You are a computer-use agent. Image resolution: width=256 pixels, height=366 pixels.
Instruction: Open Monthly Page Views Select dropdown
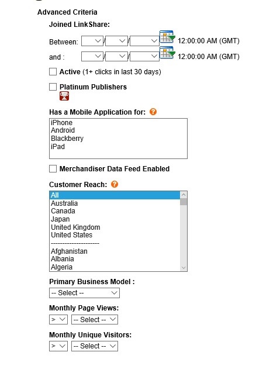coord(95,320)
